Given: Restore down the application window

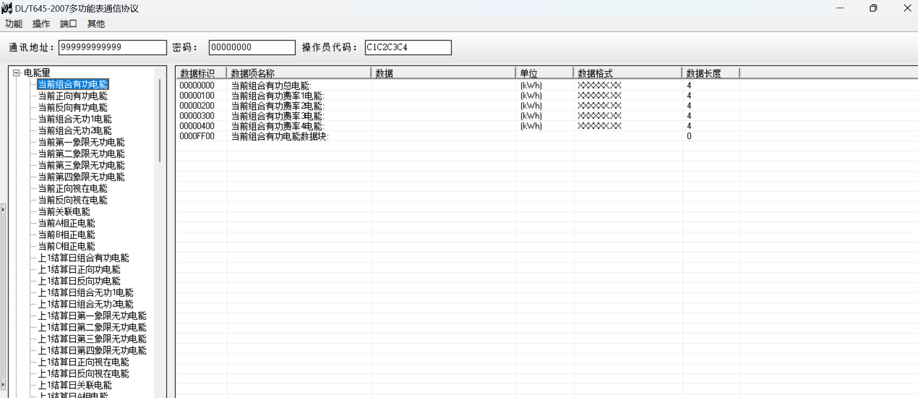Looking at the screenshot, I should (873, 8).
